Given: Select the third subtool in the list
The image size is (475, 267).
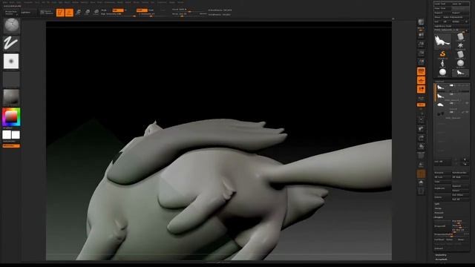Looking at the screenshot, I should (x=452, y=105).
